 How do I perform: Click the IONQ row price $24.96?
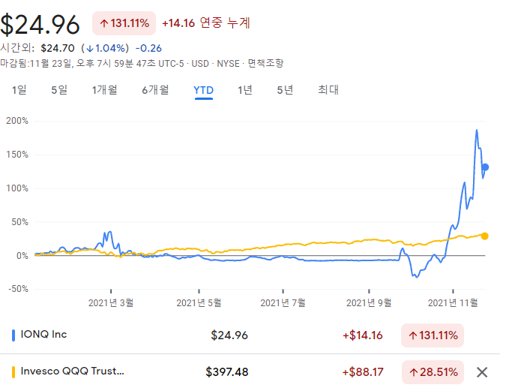click(x=229, y=335)
